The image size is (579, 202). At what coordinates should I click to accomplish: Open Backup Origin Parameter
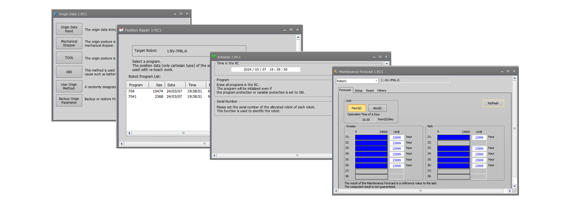[69, 100]
